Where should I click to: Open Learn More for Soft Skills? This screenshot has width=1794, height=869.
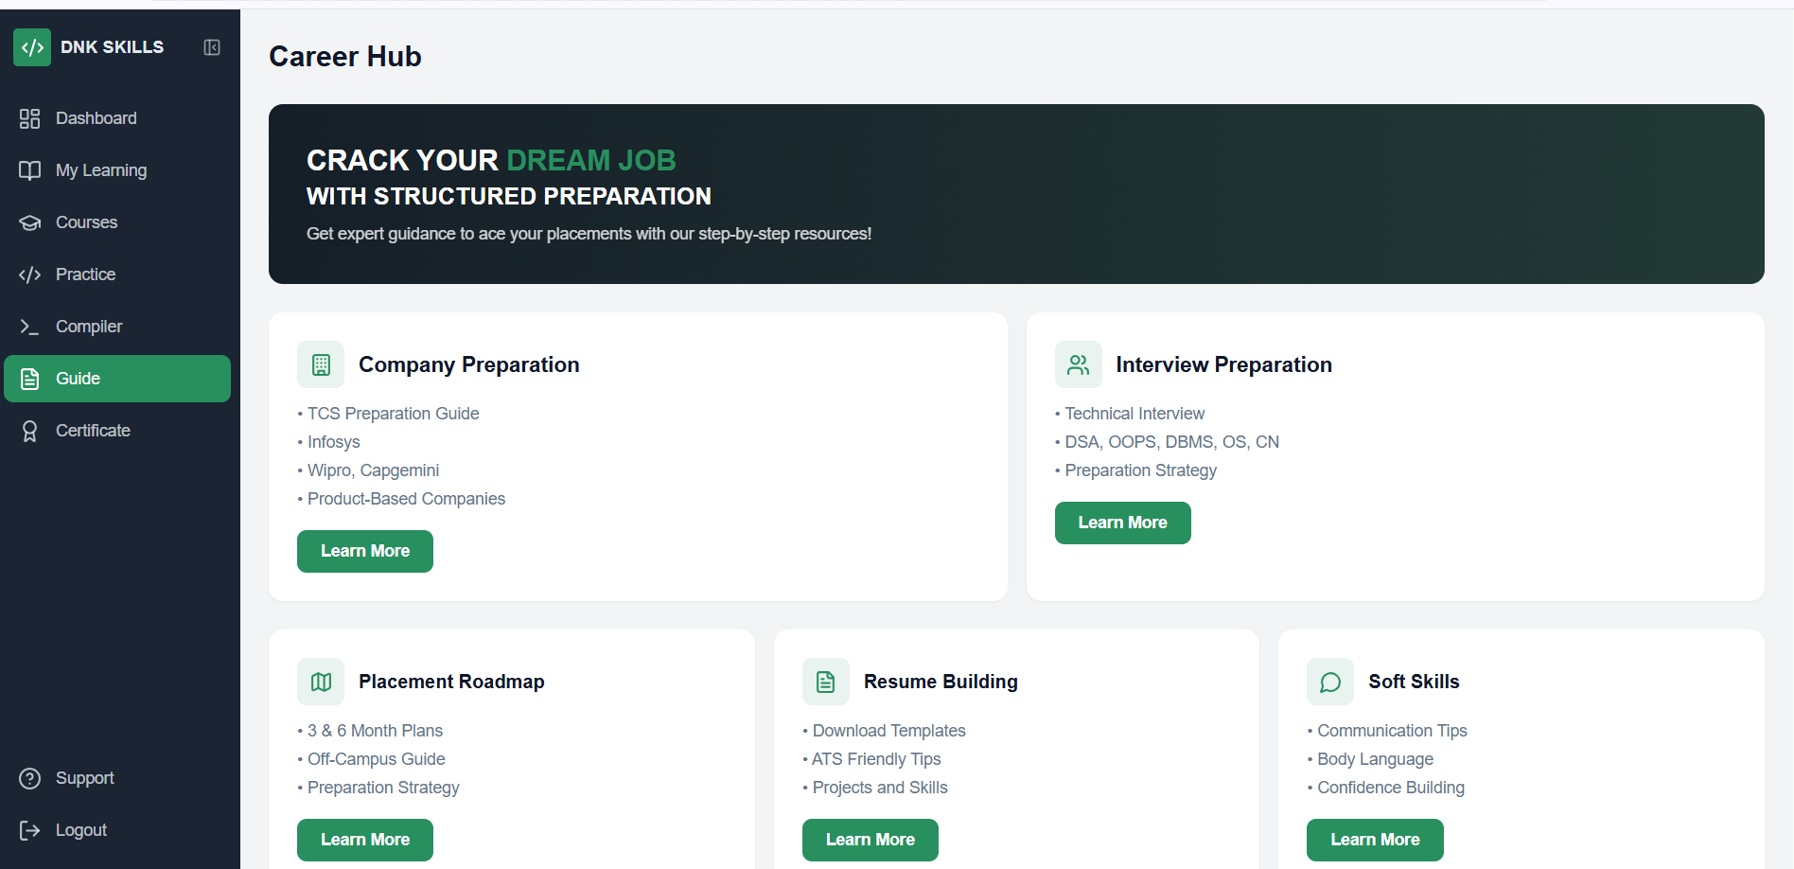pos(1374,840)
